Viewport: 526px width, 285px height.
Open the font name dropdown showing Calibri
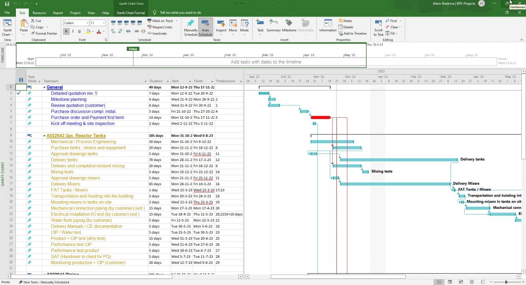[x=87, y=23]
